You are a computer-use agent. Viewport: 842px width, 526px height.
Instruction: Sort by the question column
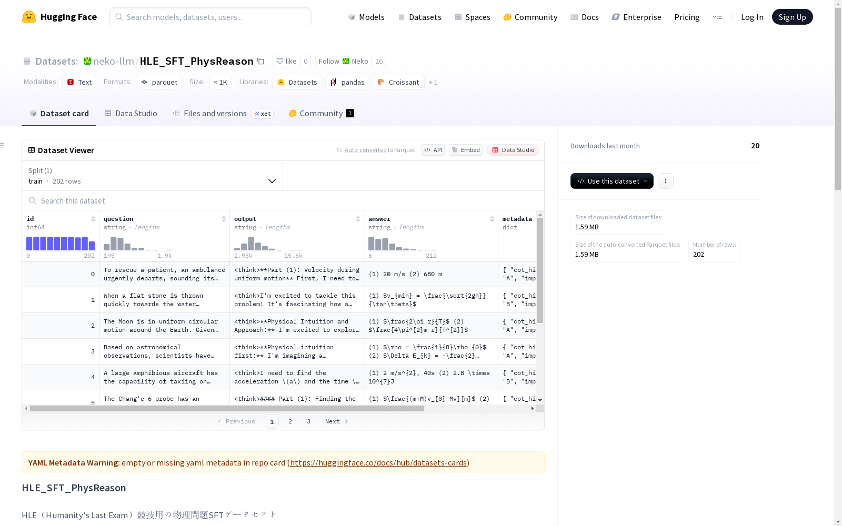pyautogui.click(x=224, y=219)
